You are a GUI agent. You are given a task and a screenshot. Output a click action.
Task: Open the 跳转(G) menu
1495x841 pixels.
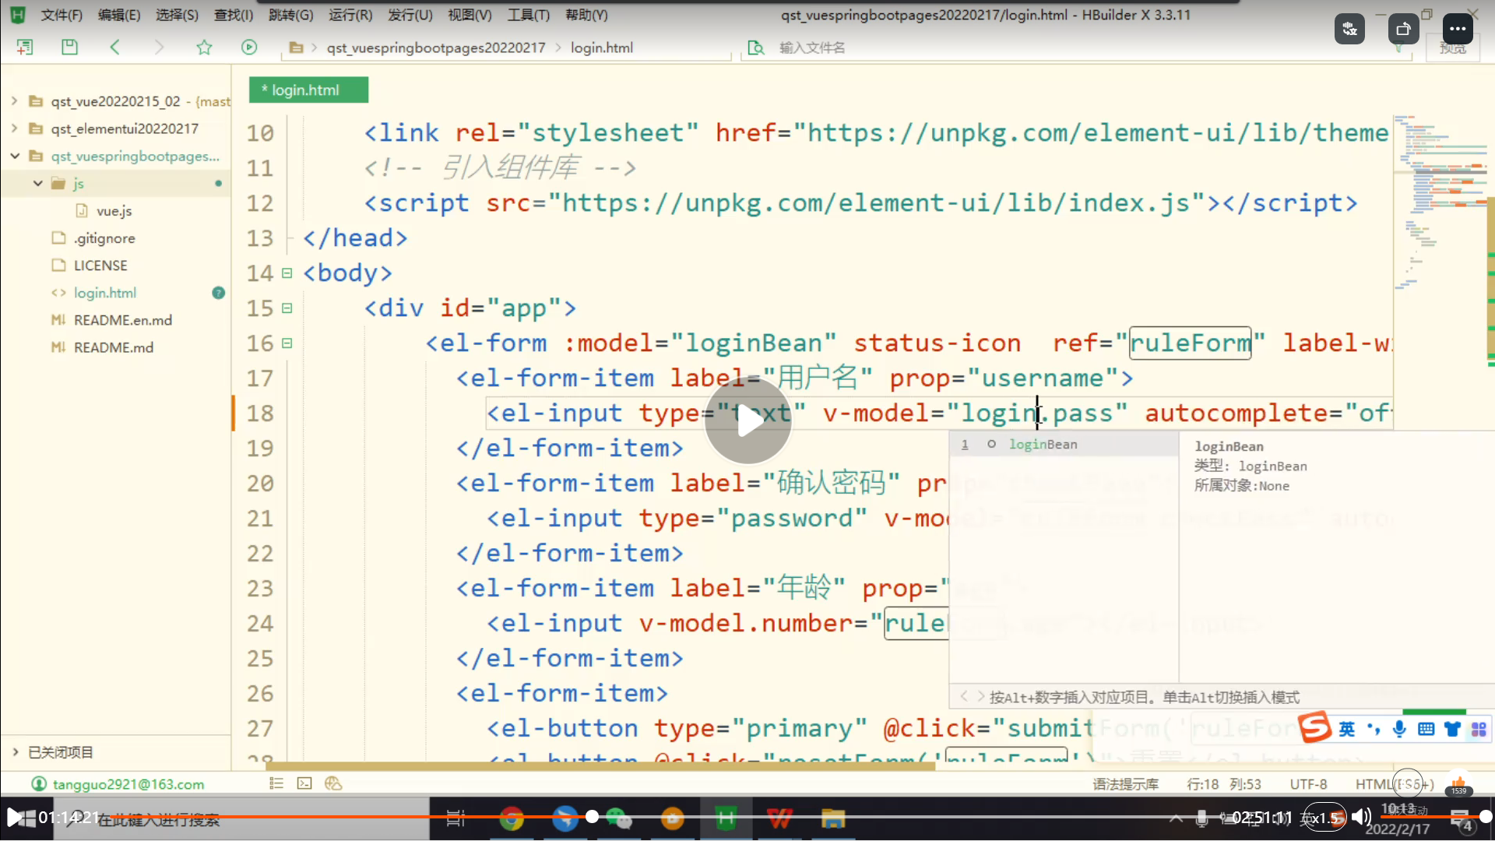290,15
